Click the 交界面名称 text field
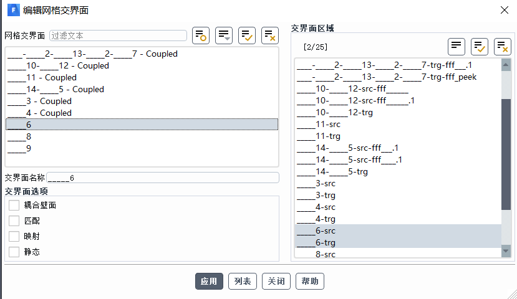The image size is (517, 299). (162, 178)
